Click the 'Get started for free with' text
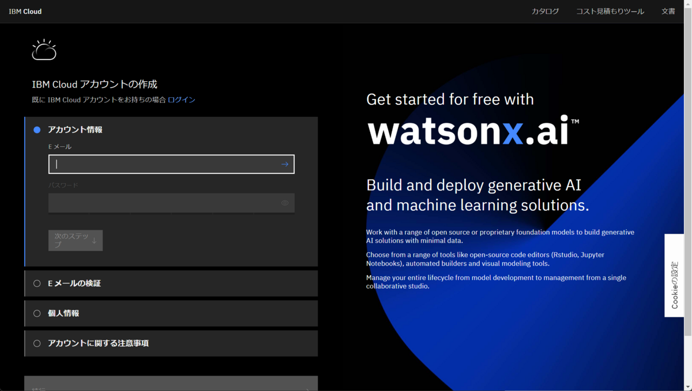Viewport: 692px width, 391px height. pos(450,99)
